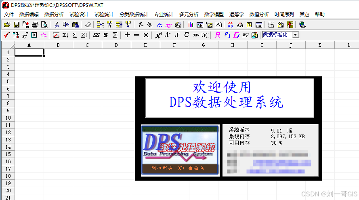Screen dimensions: 359x200
Task: Click the eraser icon
Action: coord(88,25)
